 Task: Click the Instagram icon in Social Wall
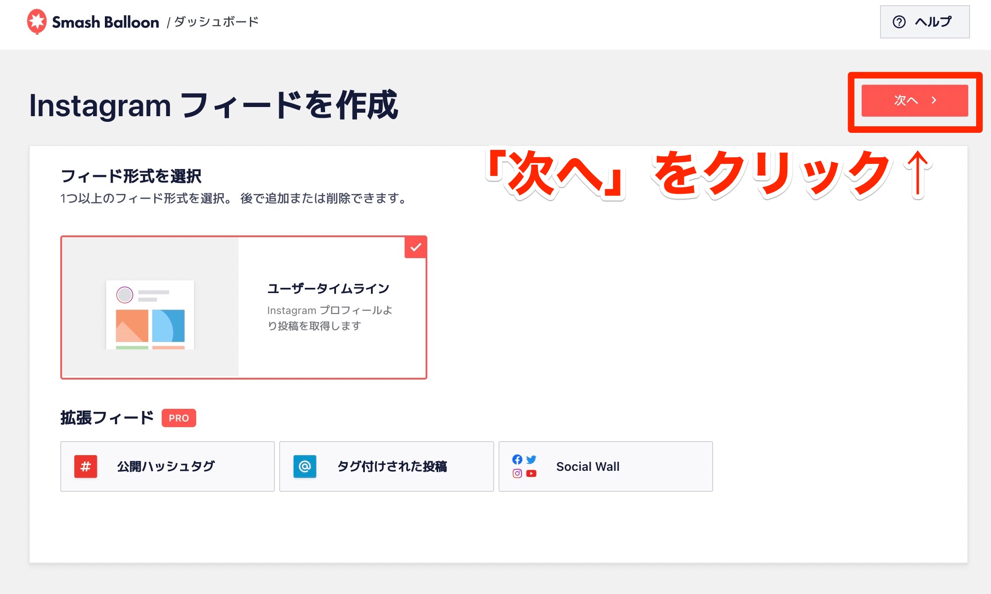(x=517, y=473)
